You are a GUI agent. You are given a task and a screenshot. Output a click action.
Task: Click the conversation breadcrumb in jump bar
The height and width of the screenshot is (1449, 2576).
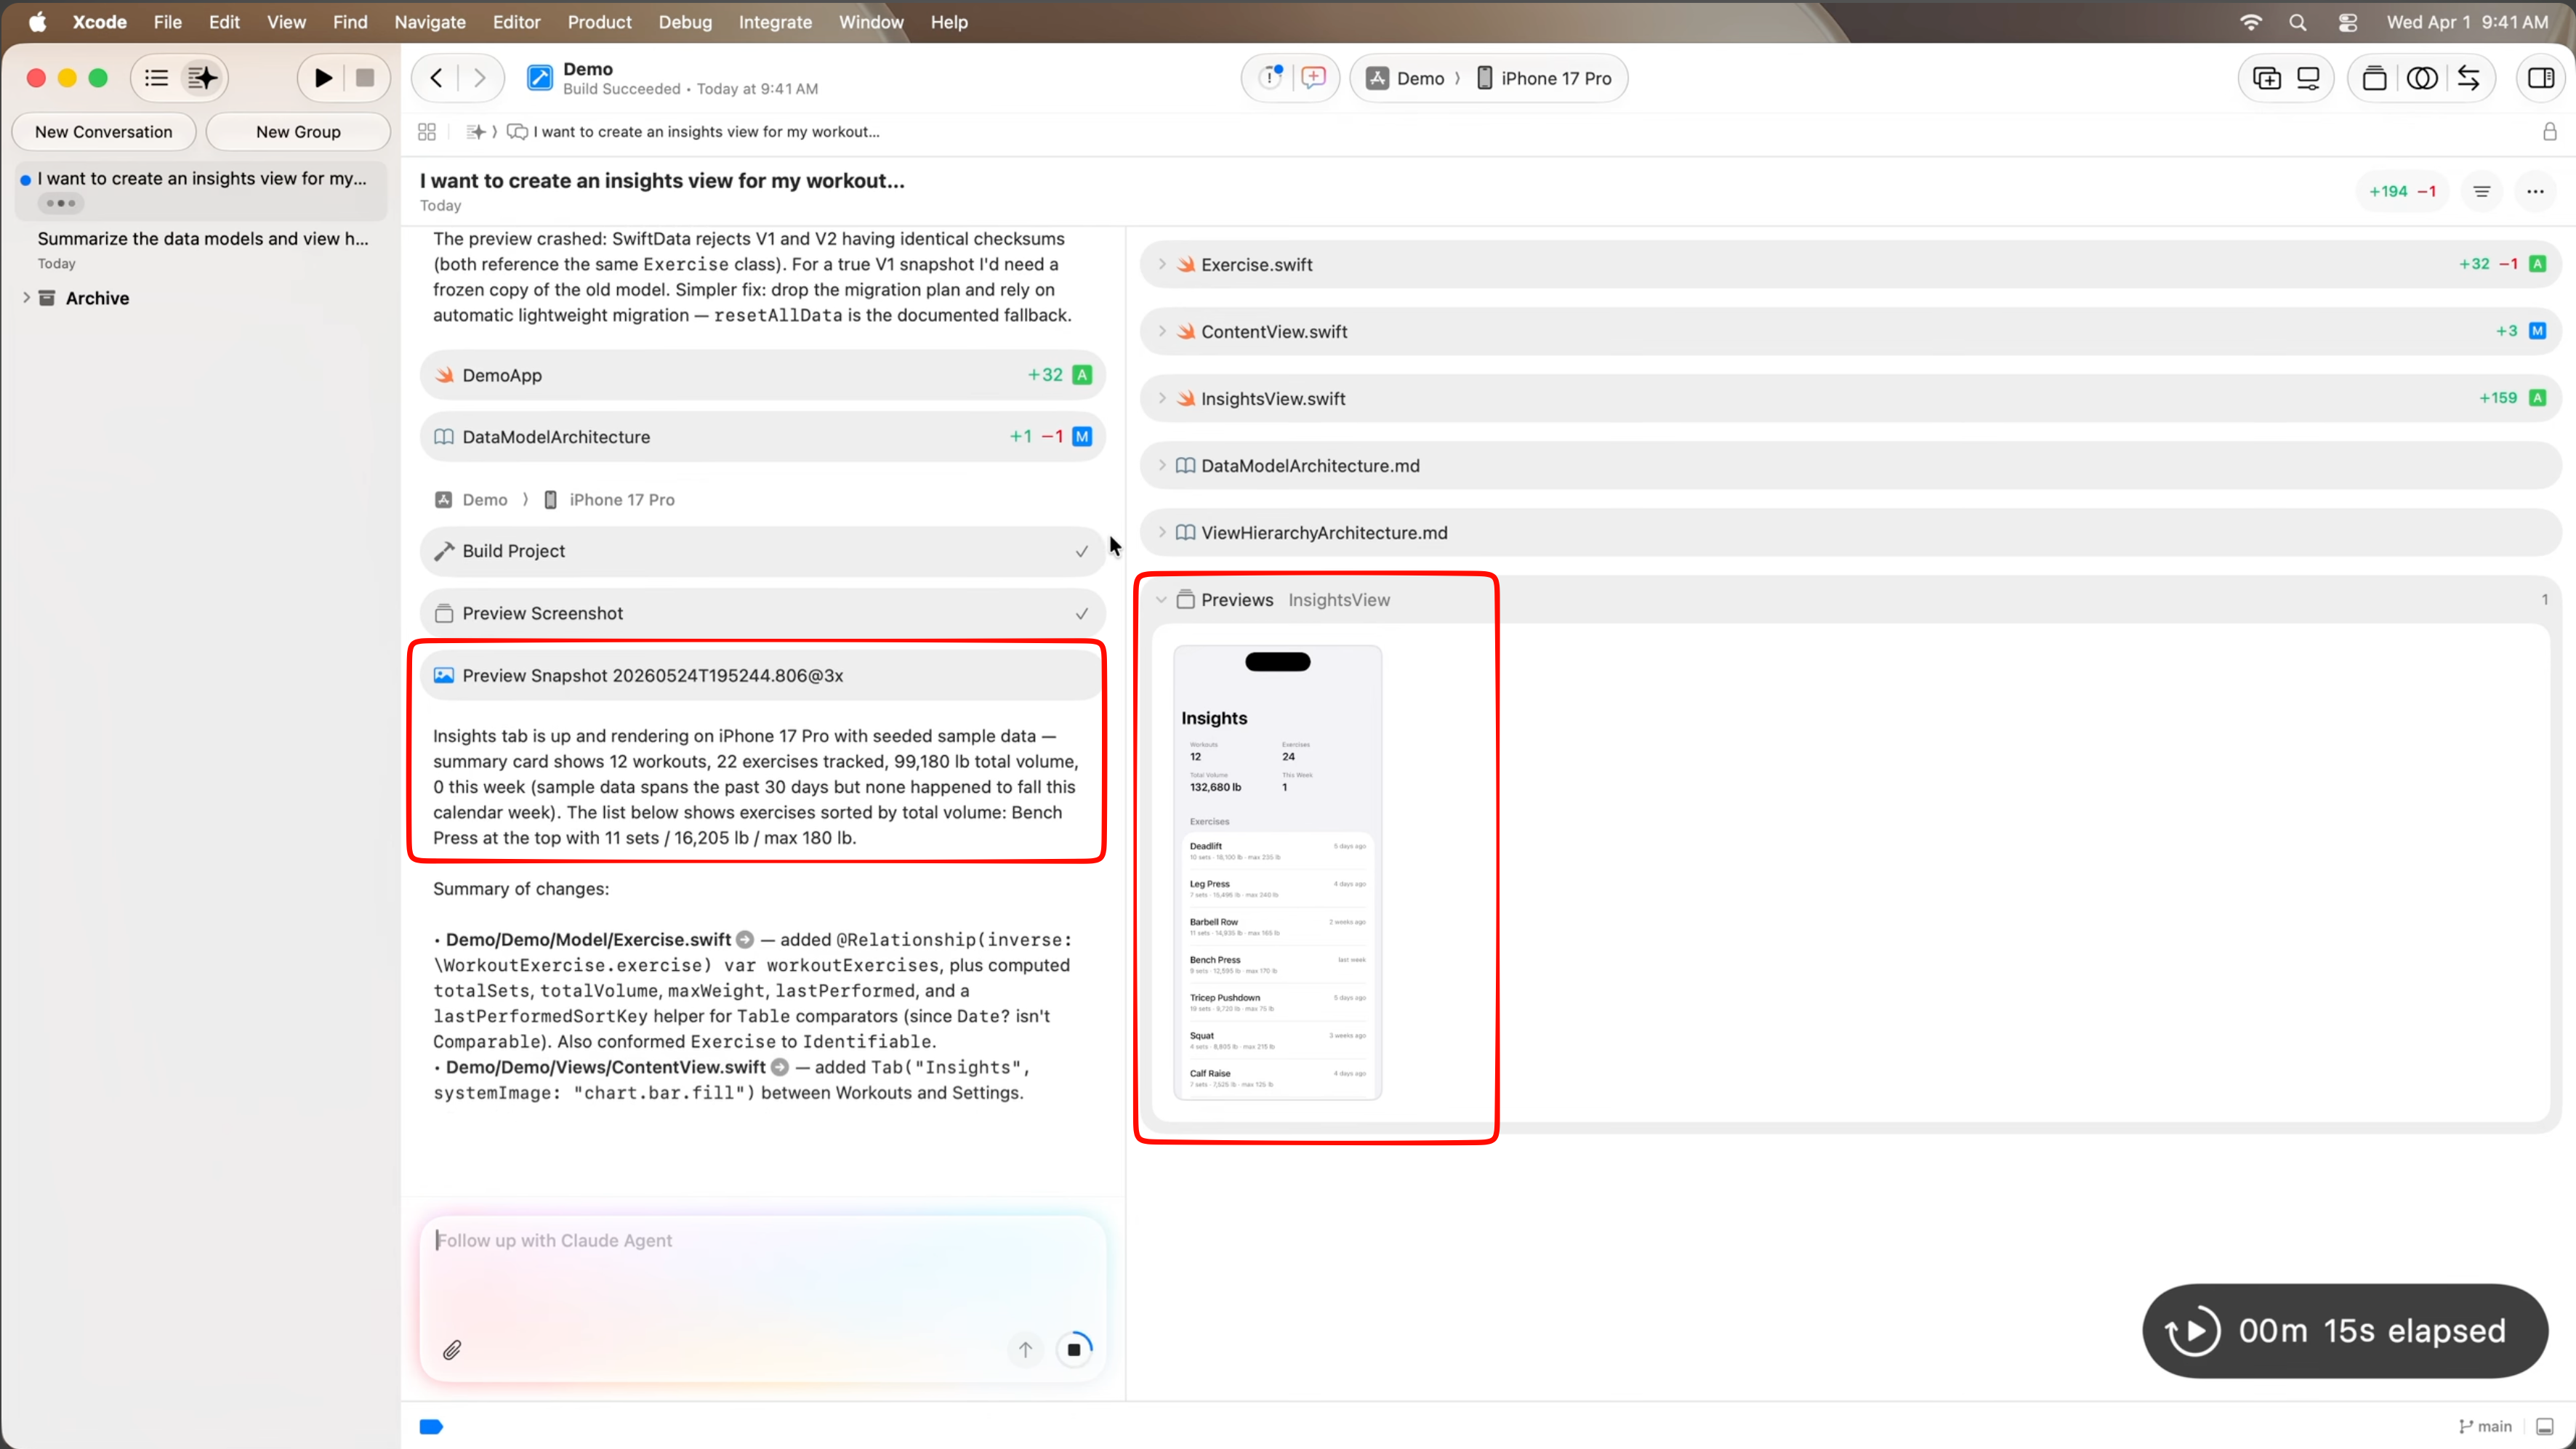point(694,132)
